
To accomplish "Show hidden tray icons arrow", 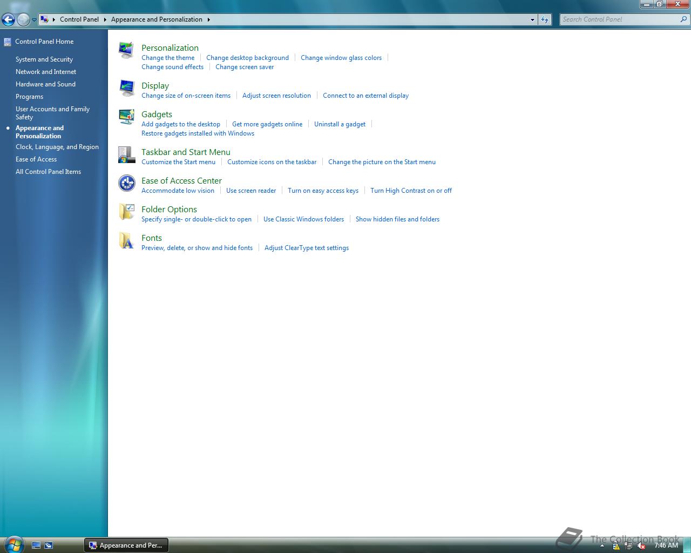I will click(x=602, y=545).
